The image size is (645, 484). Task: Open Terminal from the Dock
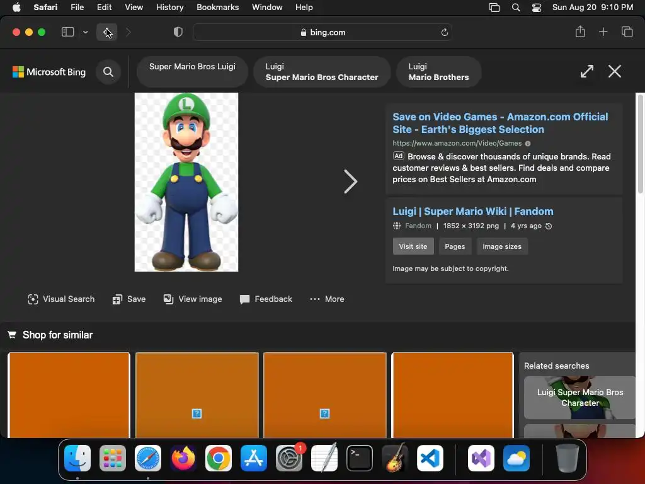(360, 458)
